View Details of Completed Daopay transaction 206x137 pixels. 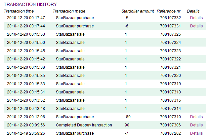click(x=196, y=125)
